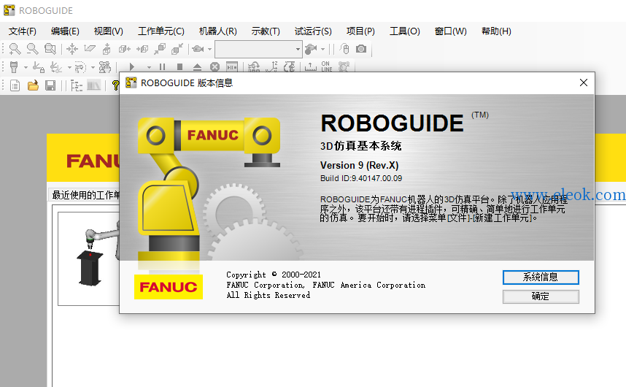Viewport: 626px width, 387px height.
Task: Save the workcell with the floppy icon
Action: [x=50, y=85]
